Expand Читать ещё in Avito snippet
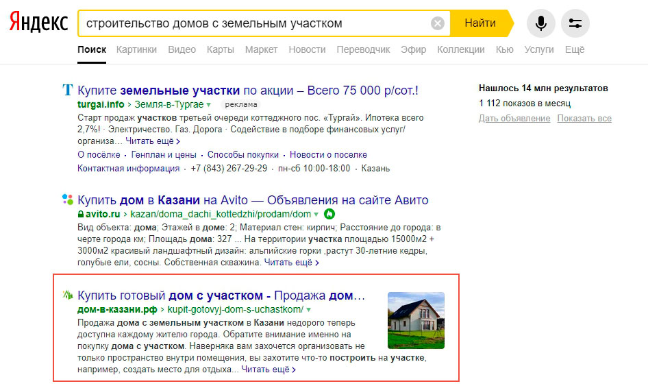This screenshot has height=386, width=648. click(291, 263)
